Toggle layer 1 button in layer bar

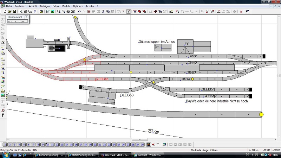(5, 145)
